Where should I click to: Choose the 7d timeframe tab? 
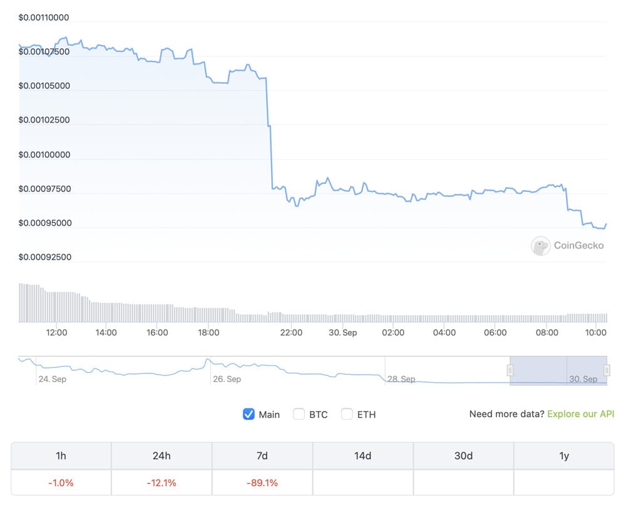coord(262,456)
